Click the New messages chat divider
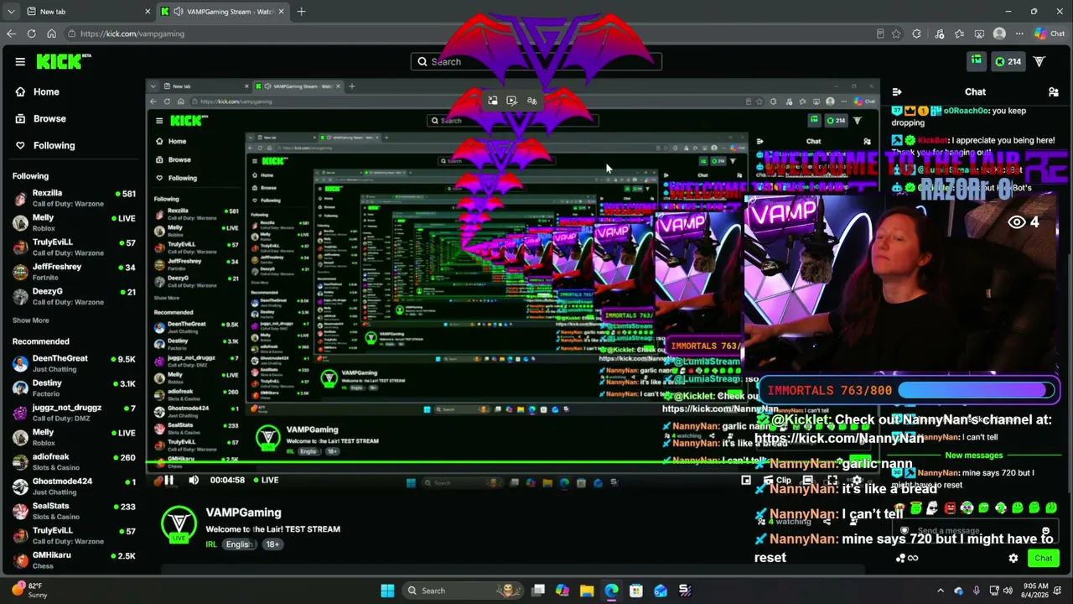 click(974, 456)
